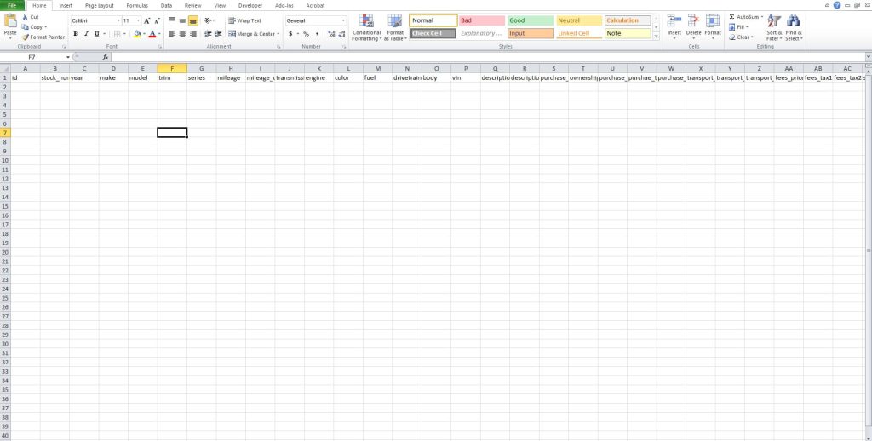Open Conditional Formatting menu
This screenshot has height=441, width=872.
pyautogui.click(x=366, y=28)
